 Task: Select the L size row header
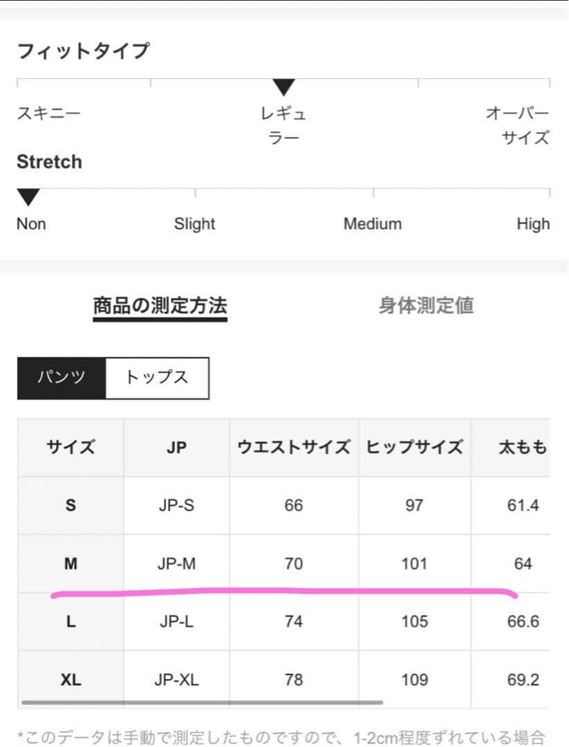coord(71,622)
